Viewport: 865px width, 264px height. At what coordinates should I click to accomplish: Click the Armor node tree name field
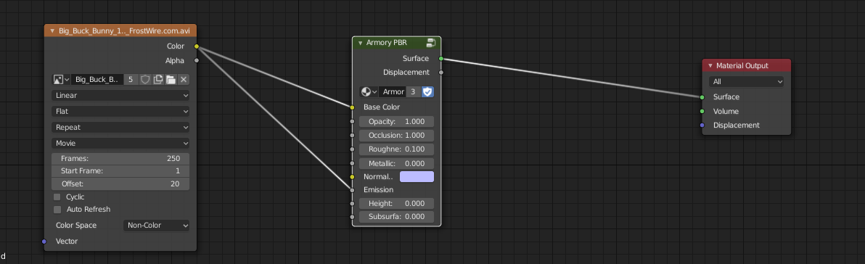point(393,91)
